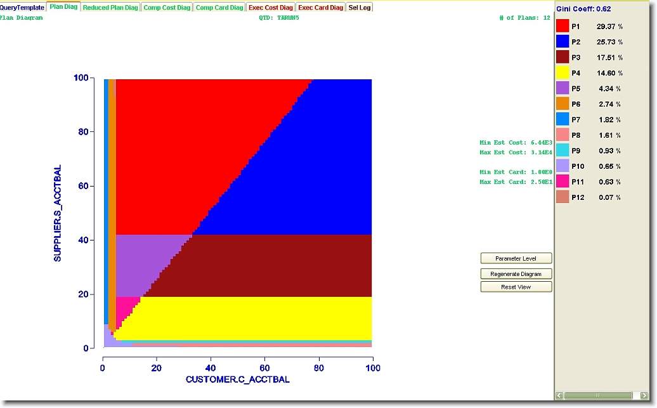View the Exec Card Diag tab

pos(320,8)
